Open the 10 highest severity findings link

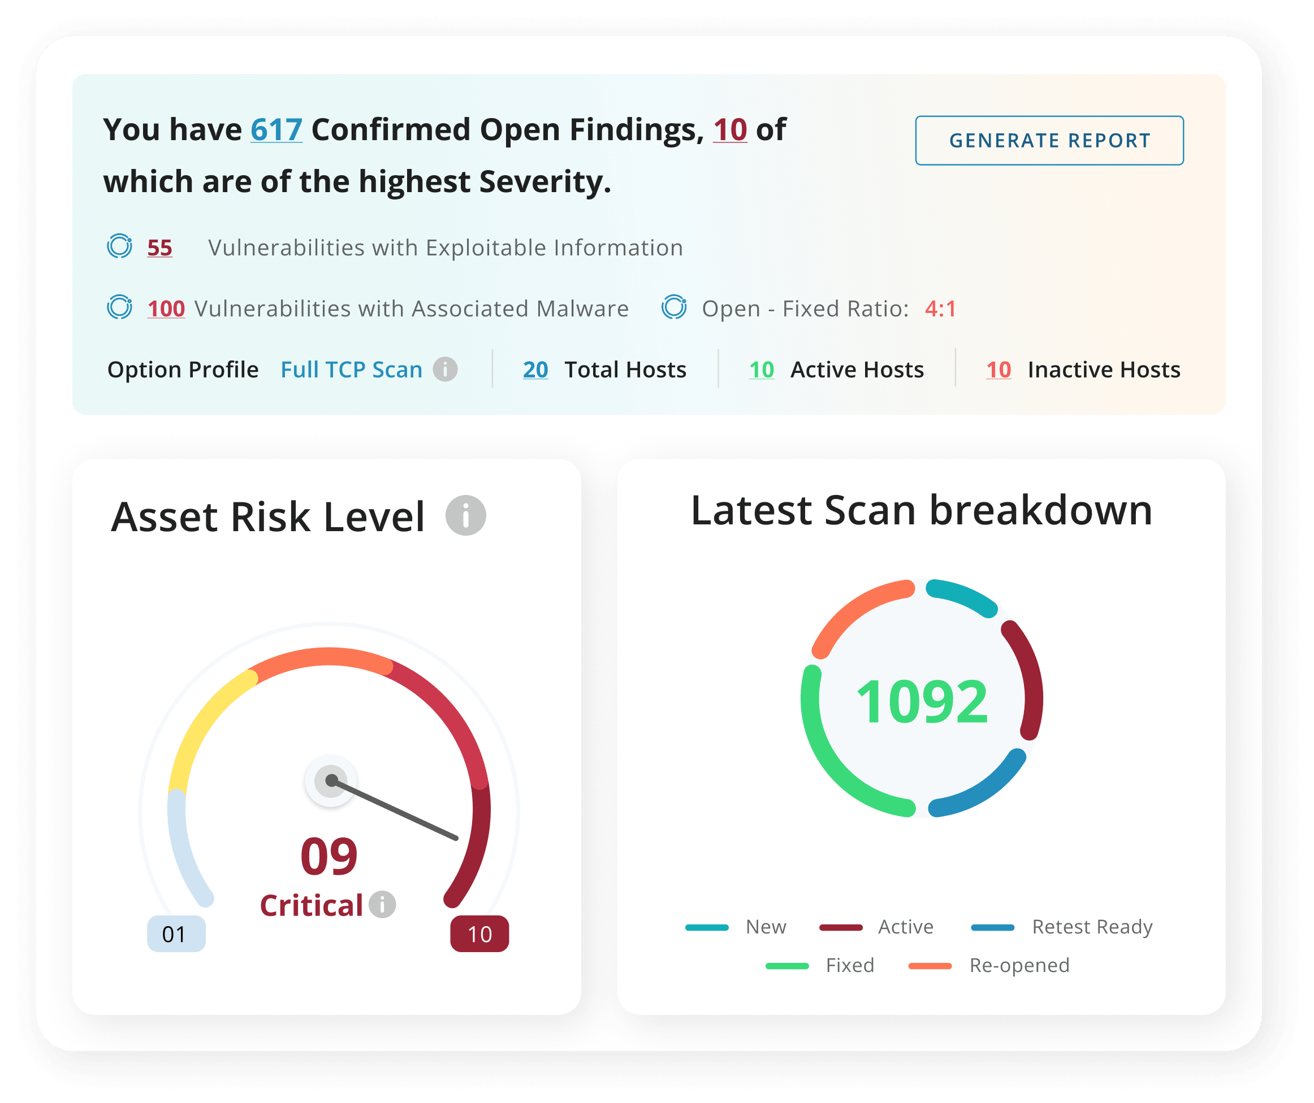point(730,130)
